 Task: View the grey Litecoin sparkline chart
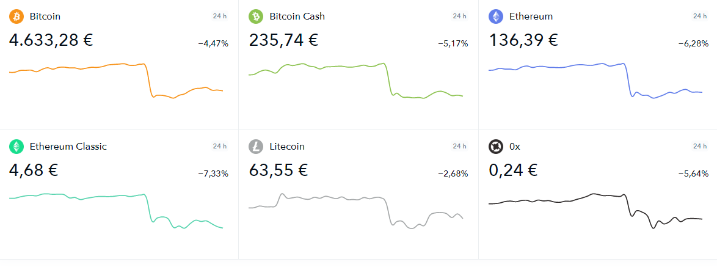(x=356, y=211)
